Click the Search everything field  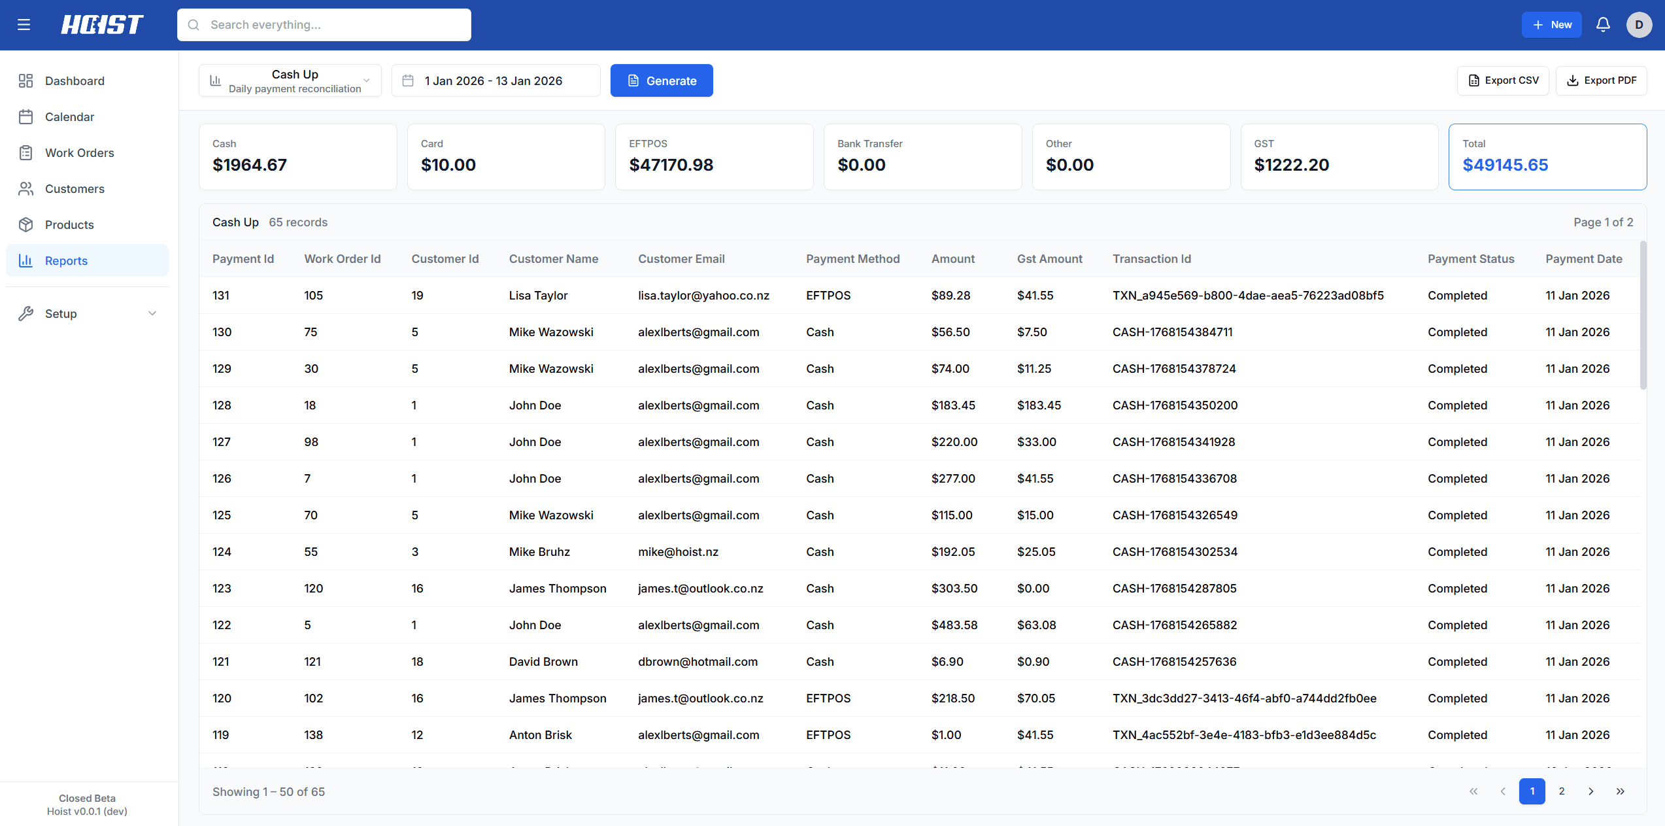(324, 24)
